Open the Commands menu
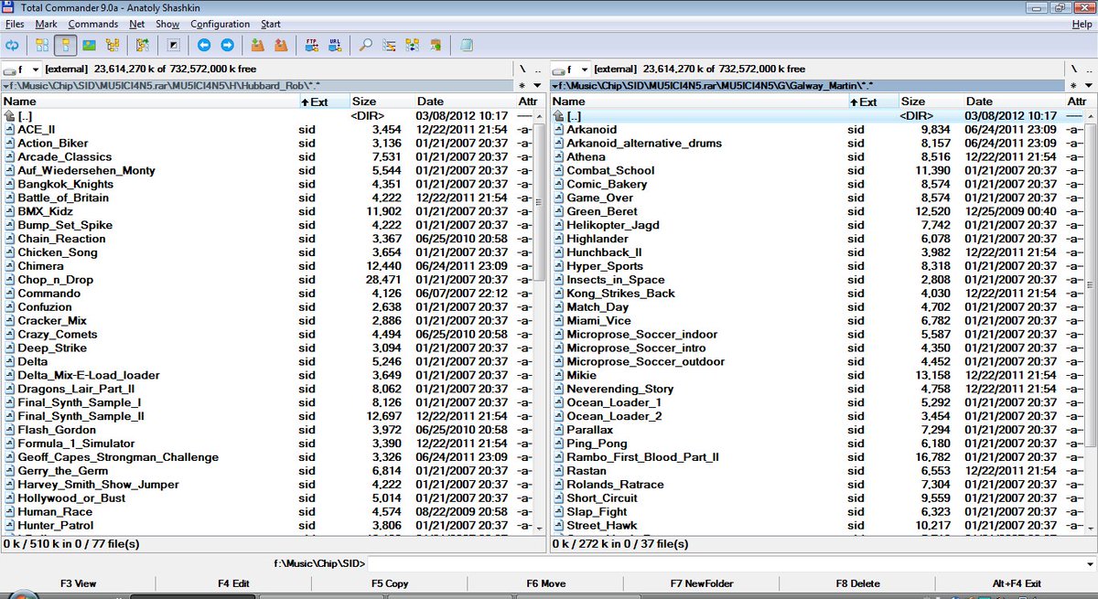Image resolution: width=1098 pixels, height=599 pixels. tap(93, 24)
